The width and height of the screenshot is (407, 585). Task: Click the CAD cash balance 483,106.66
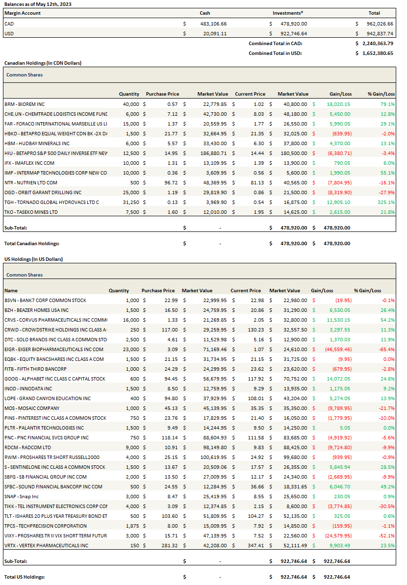point(213,24)
